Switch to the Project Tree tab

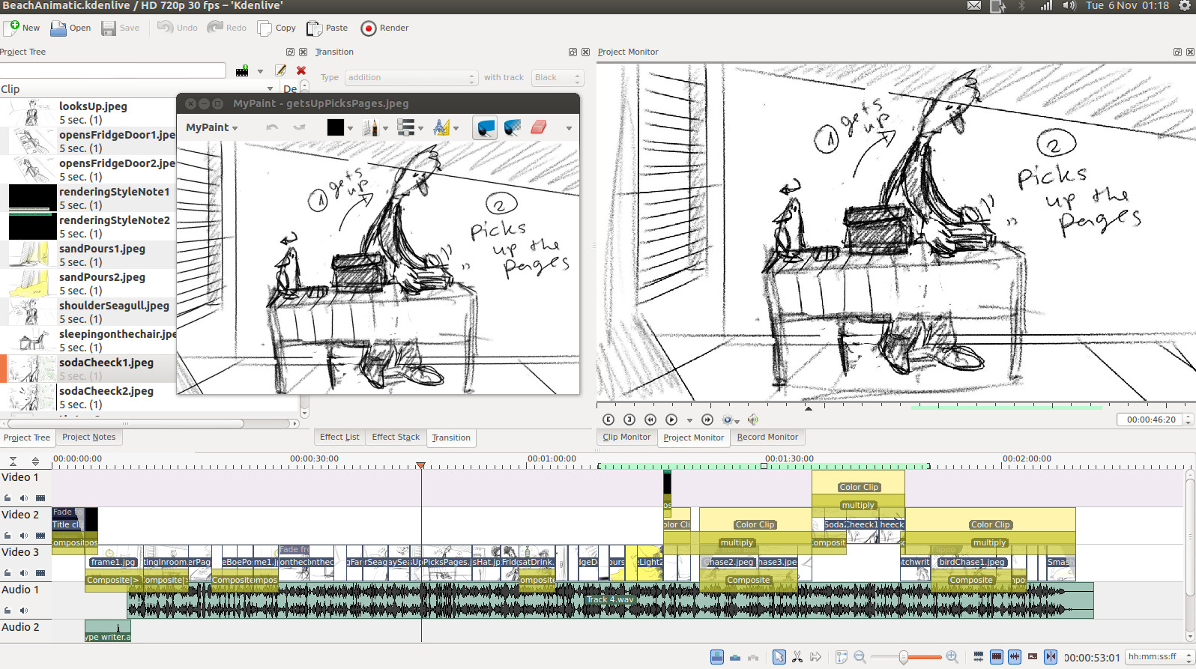tap(27, 438)
